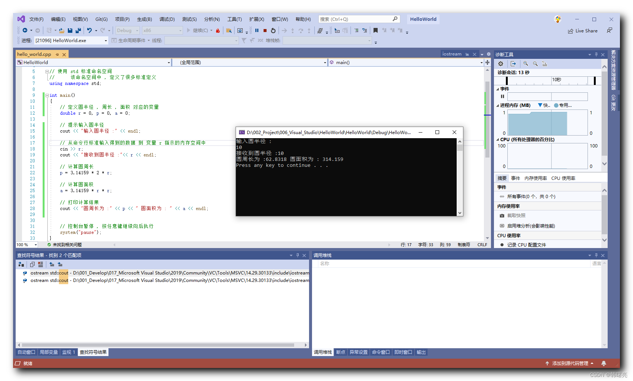Click 所有事件 link in diagnostics summary
Screen dimensions: 633x381
531,196
